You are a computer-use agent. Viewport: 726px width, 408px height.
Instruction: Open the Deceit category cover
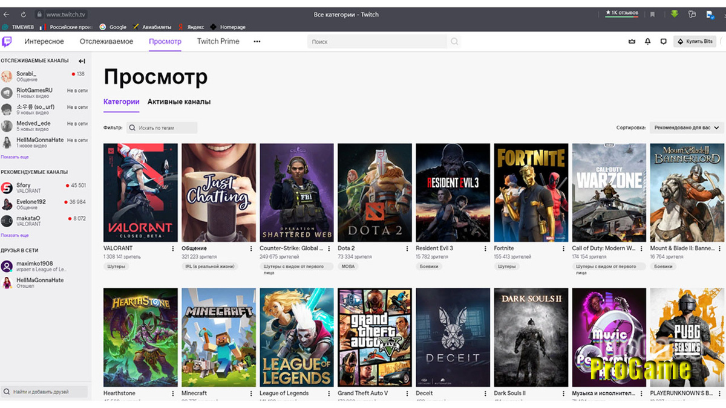click(453, 337)
